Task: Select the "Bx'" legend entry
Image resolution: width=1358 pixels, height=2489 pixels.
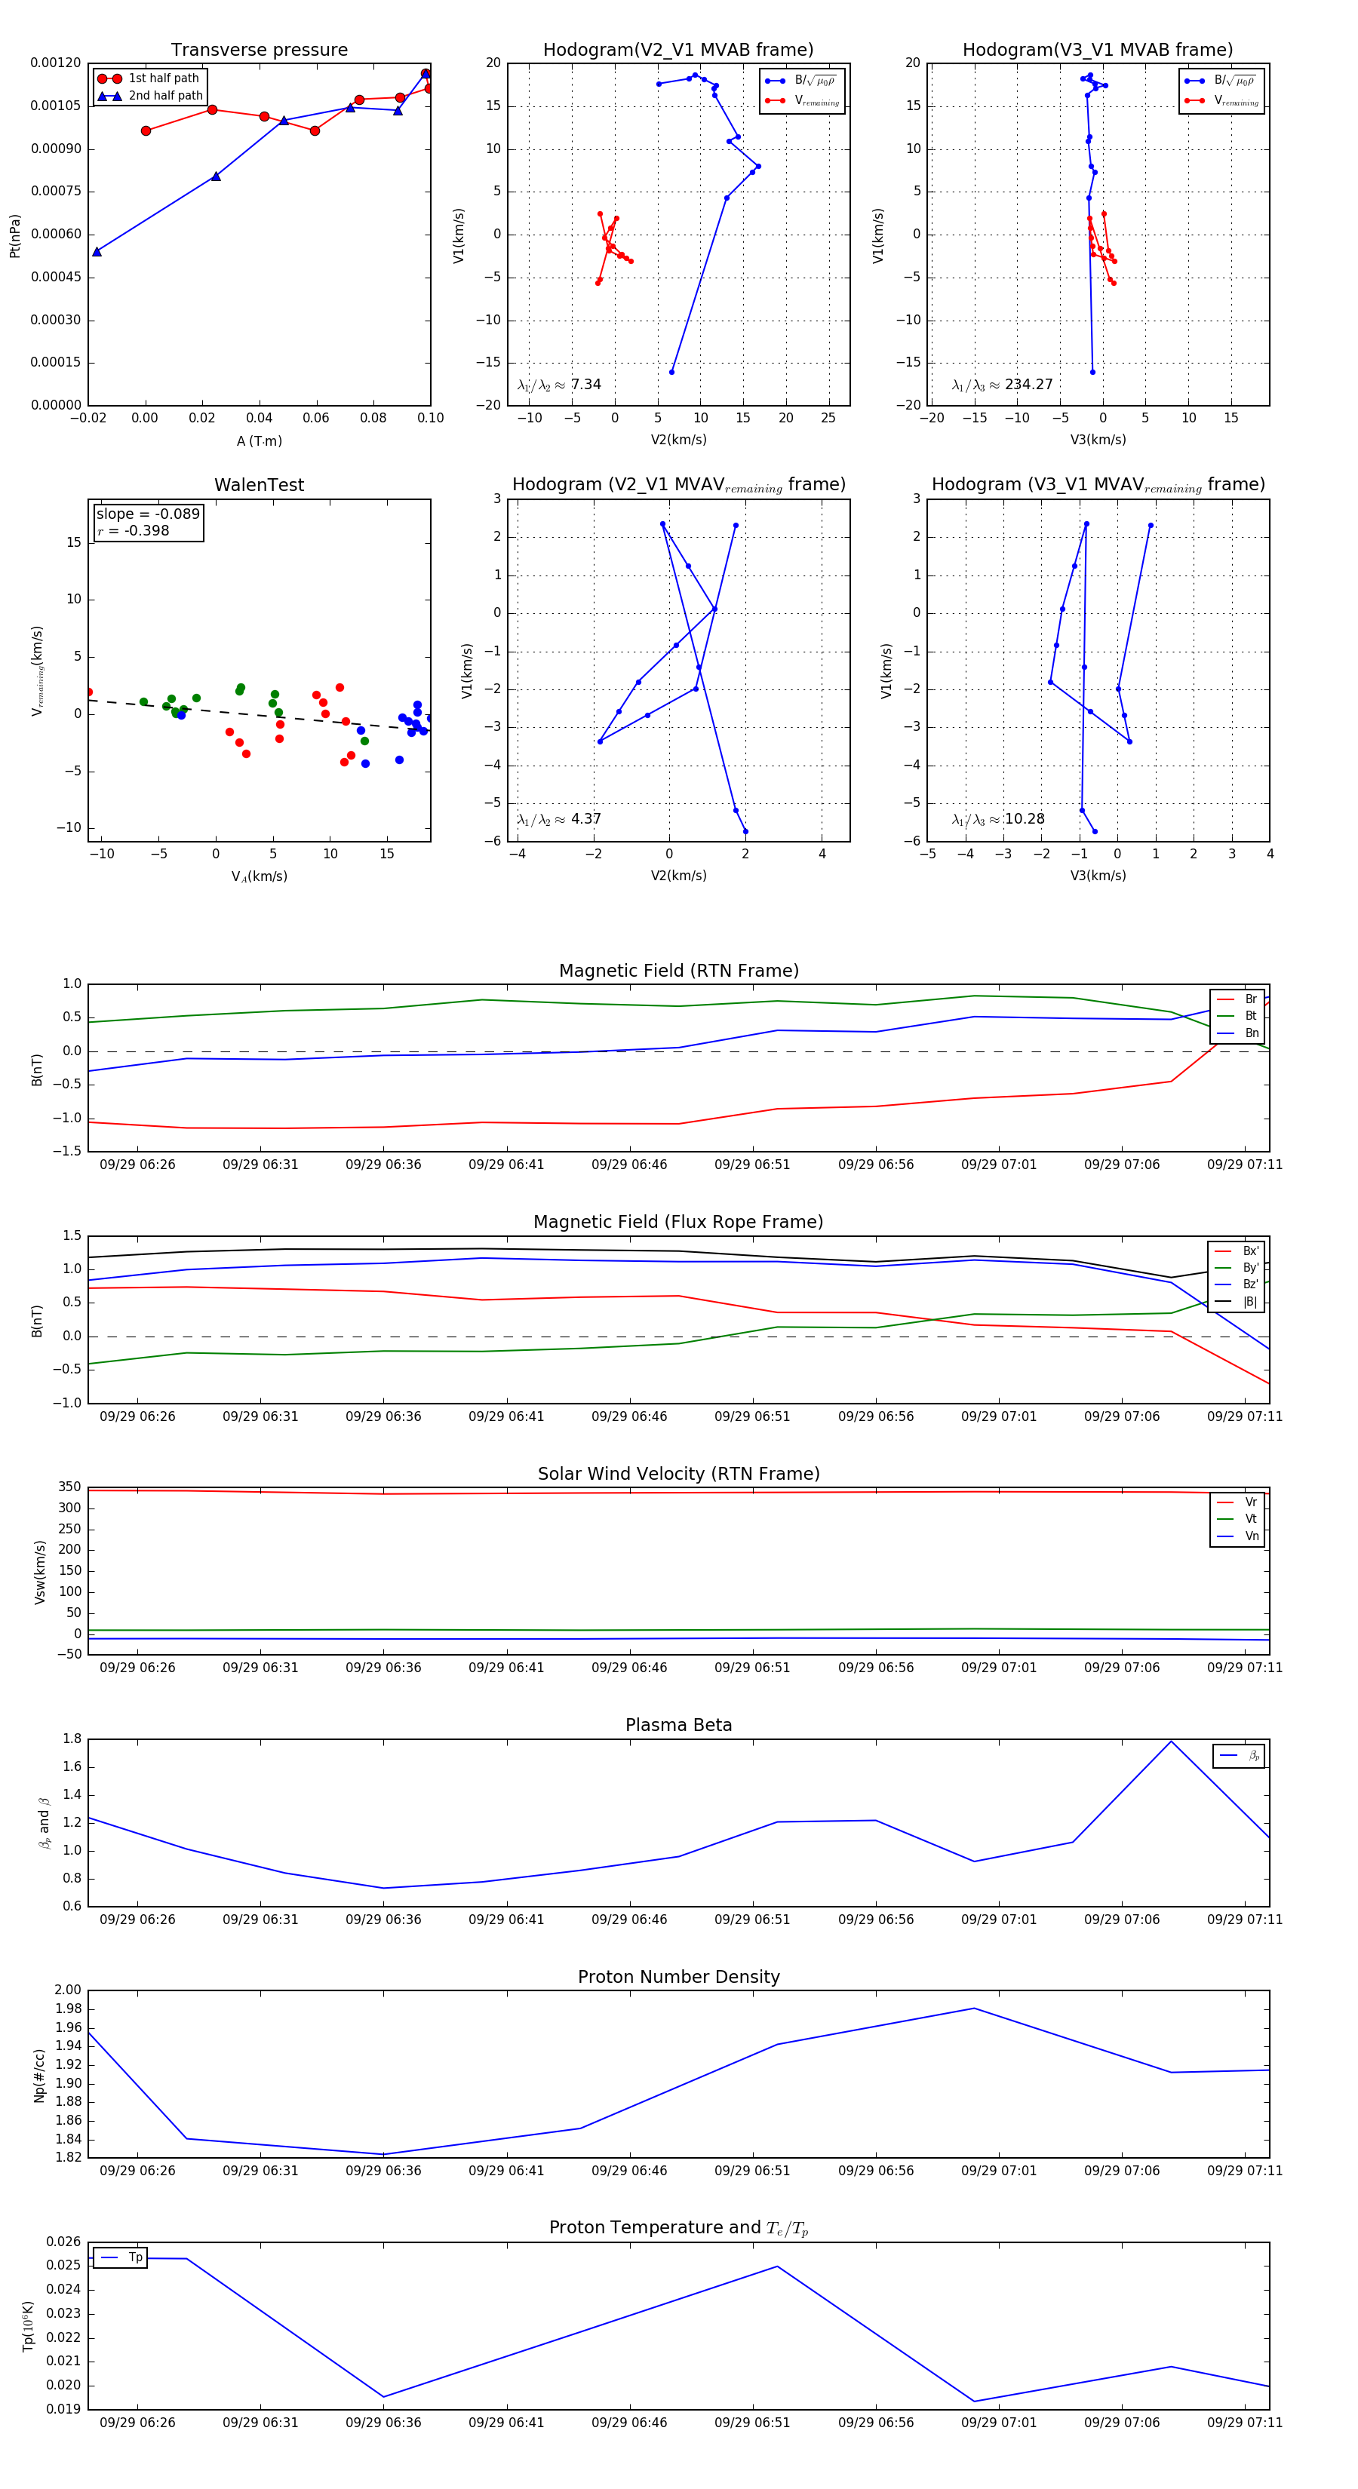Action: tap(1237, 1251)
